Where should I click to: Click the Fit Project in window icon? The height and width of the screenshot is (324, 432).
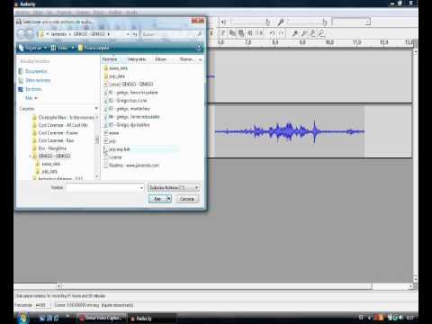pyautogui.click(x=321, y=33)
